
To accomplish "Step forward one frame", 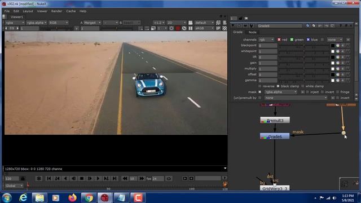I will pyautogui.click(x=90, y=178).
